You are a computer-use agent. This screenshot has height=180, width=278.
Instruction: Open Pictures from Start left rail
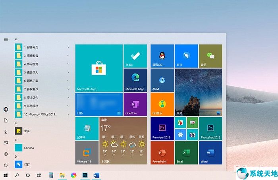tap(6, 143)
